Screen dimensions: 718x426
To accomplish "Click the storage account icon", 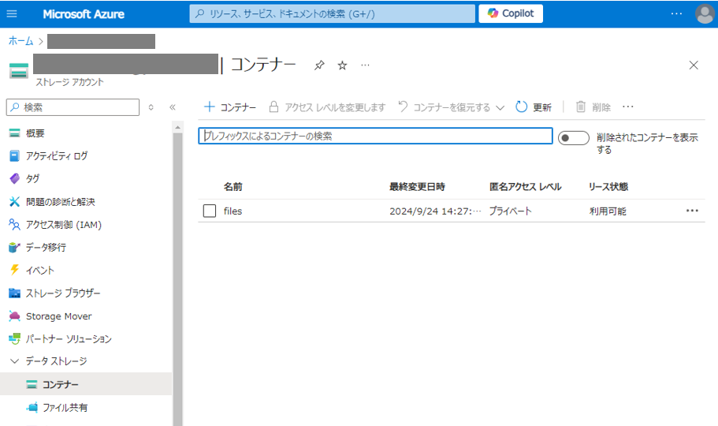I will (x=19, y=71).
